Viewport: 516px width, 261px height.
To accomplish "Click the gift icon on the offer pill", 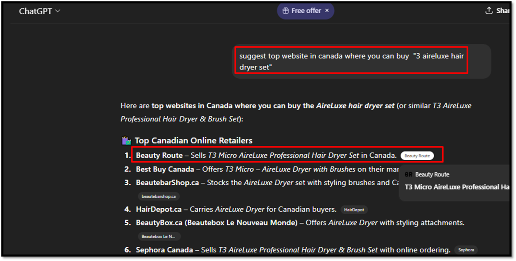I will [285, 11].
